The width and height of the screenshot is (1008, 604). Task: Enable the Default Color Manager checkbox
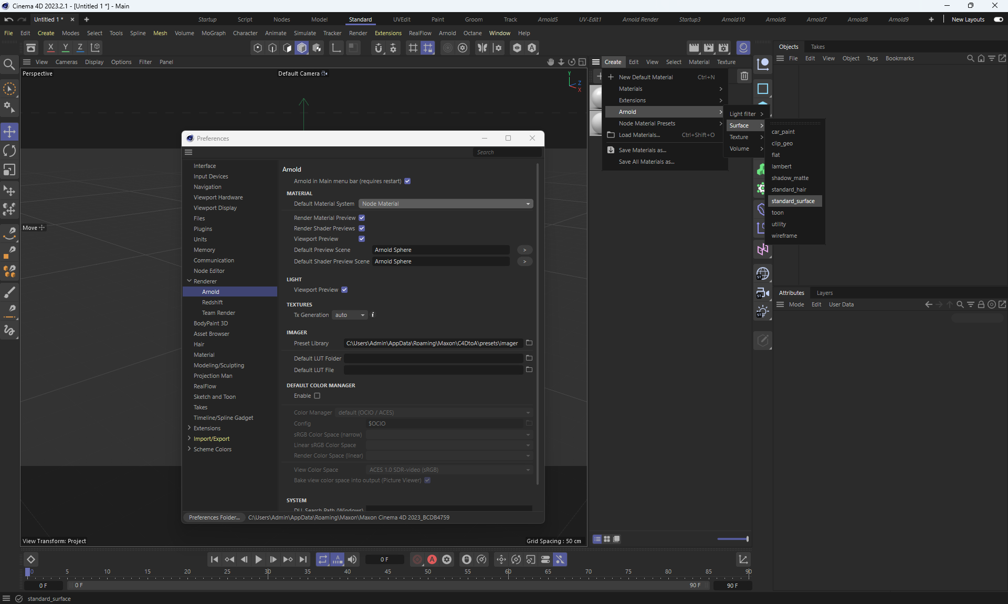pos(317,396)
